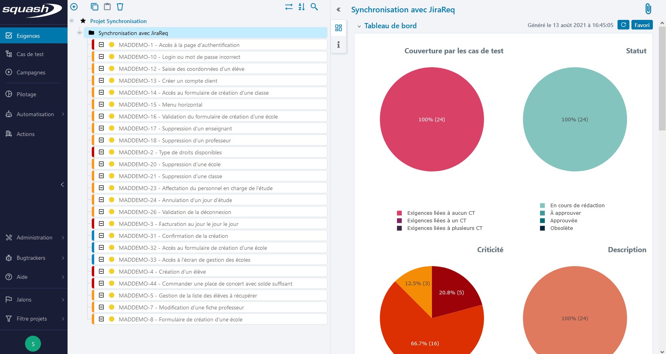
Task: Open the dashboard grid panel icon
Action: (339, 28)
